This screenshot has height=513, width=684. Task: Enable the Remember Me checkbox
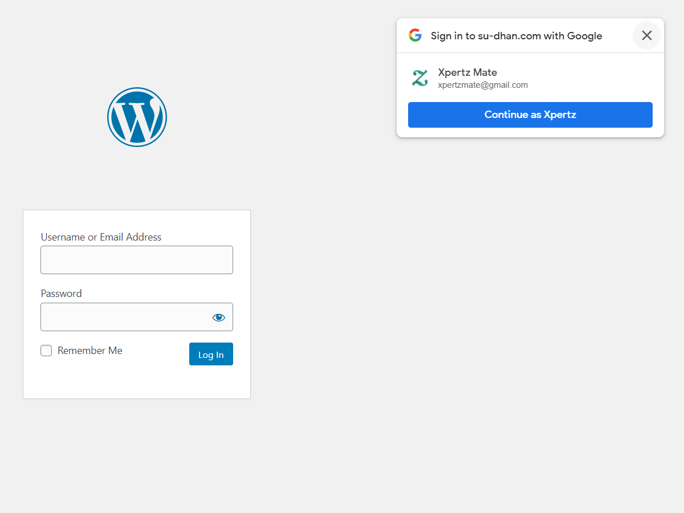(x=46, y=351)
